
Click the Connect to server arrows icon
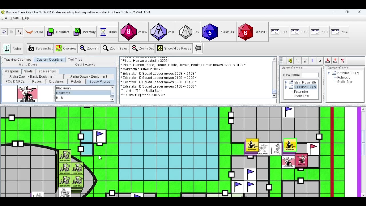pyautogui.click(x=19, y=32)
